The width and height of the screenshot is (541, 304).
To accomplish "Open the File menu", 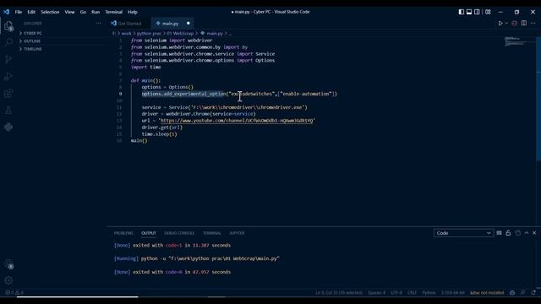I will coord(19,12).
